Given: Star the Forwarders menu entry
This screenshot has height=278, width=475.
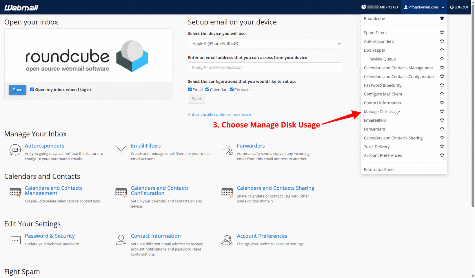Looking at the screenshot, I should (x=442, y=129).
